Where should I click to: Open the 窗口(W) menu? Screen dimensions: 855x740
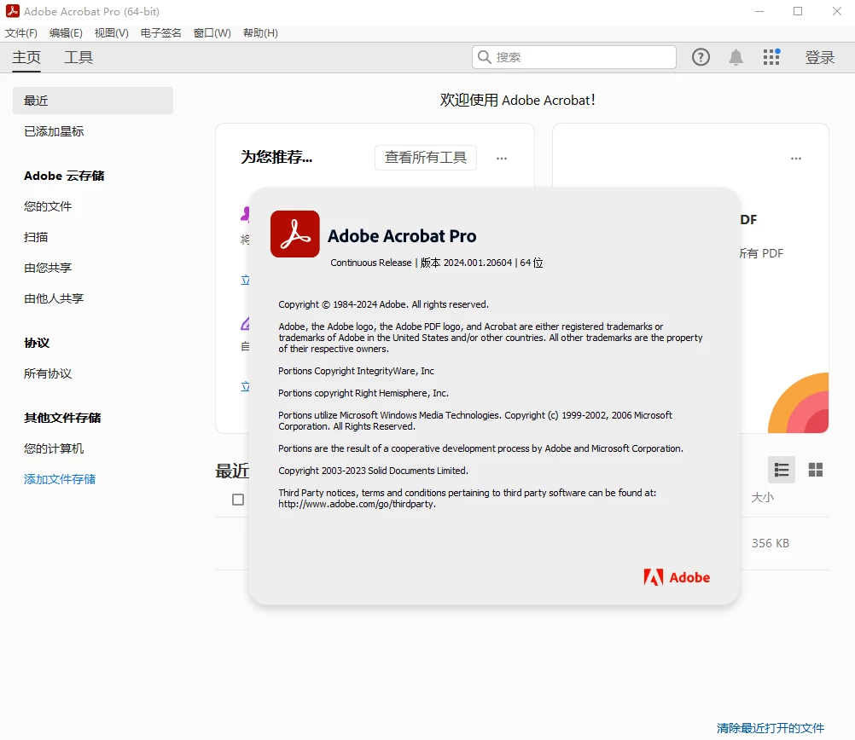coord(212,33)
